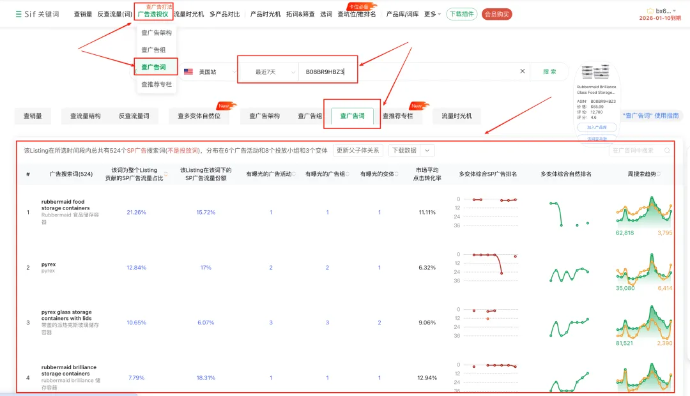Sort by 贡献的SP广告流量占比 column arrows
The height and width of the screenshot is (396, 690).
coord(166,174)
